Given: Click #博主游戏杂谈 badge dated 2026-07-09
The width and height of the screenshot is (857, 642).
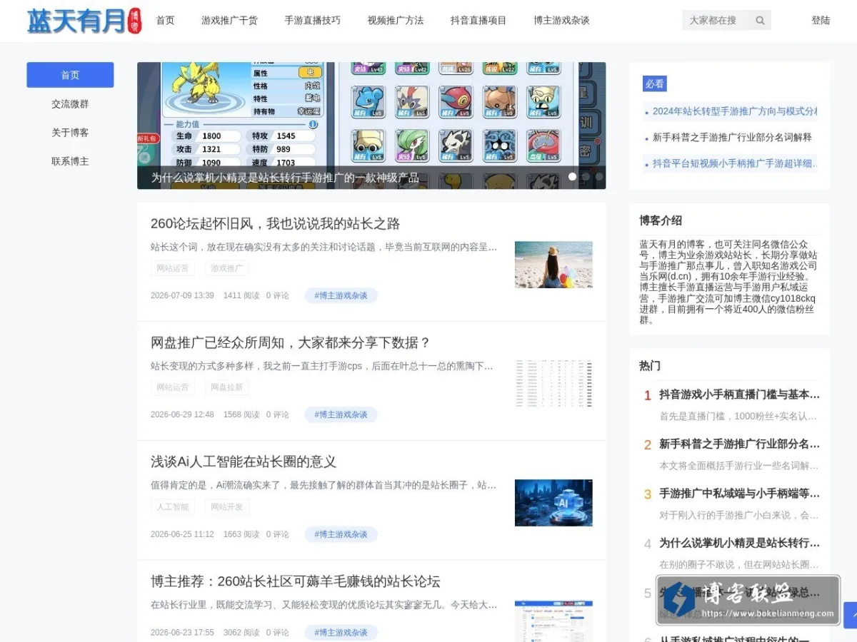Looking at the screenshot, I should (x=341, y=295).
